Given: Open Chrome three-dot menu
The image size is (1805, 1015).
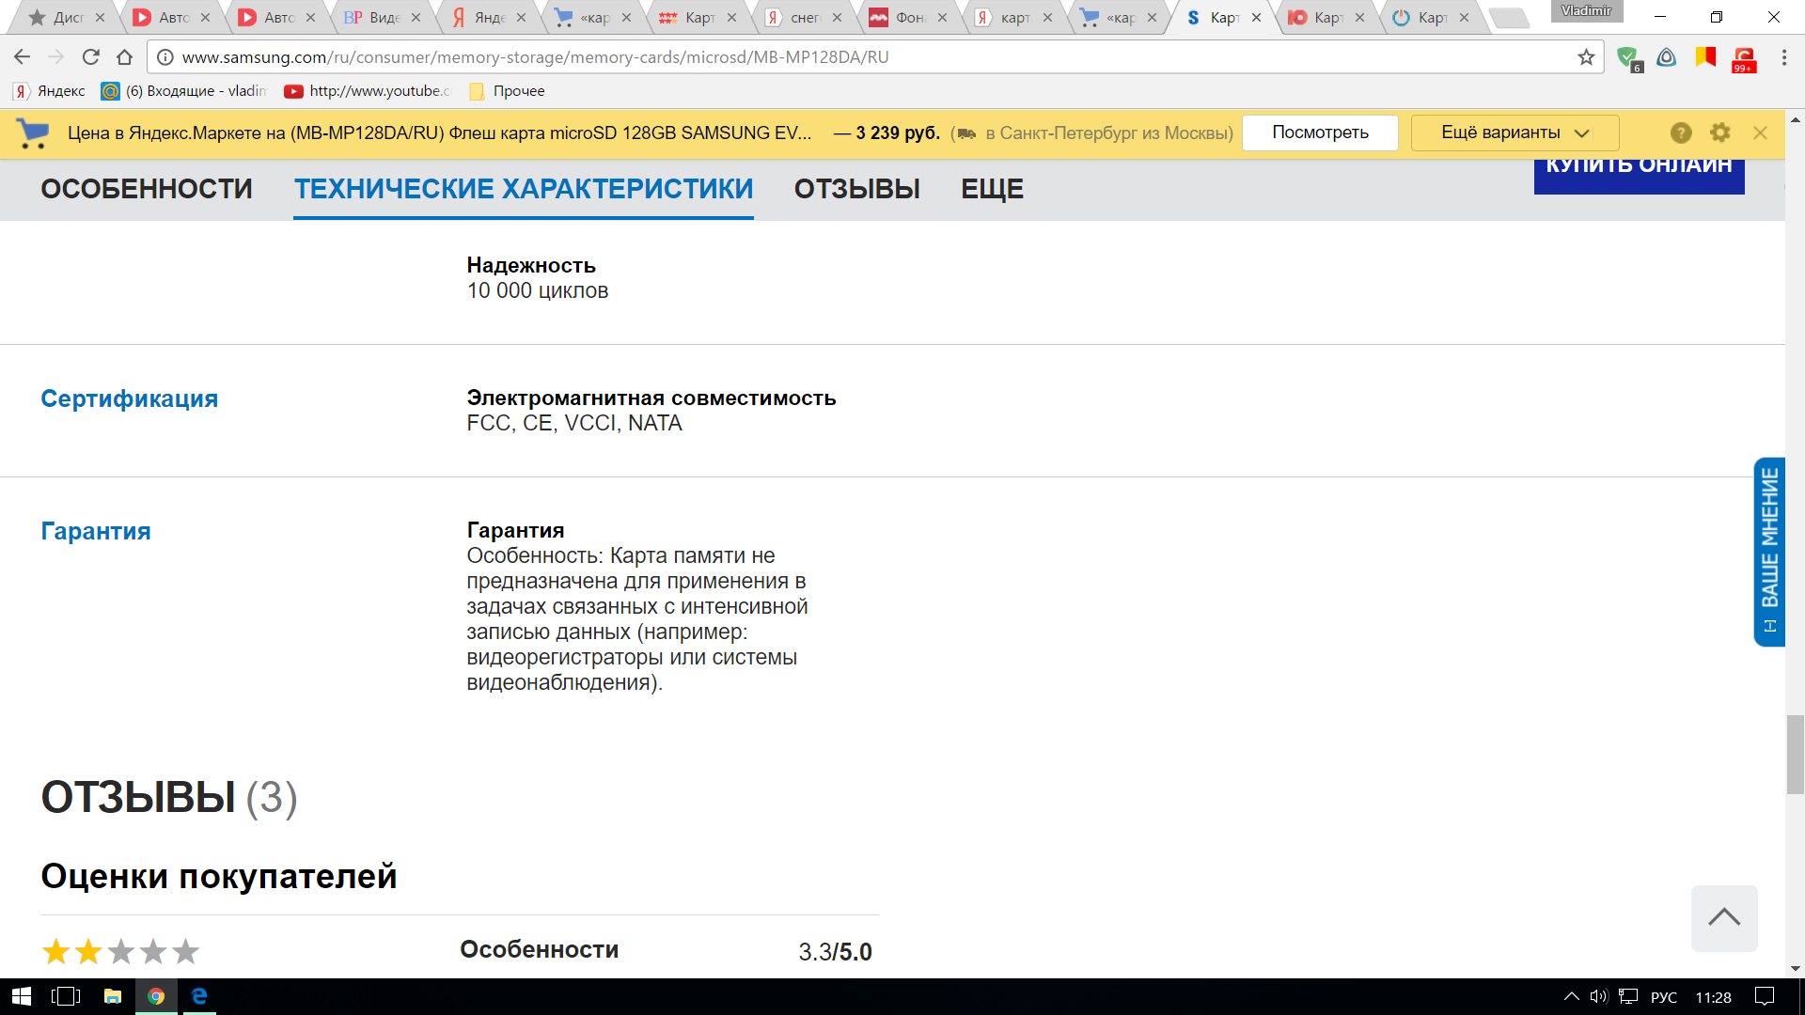Looking at the screenshot, I should (x=1783, y=57).
